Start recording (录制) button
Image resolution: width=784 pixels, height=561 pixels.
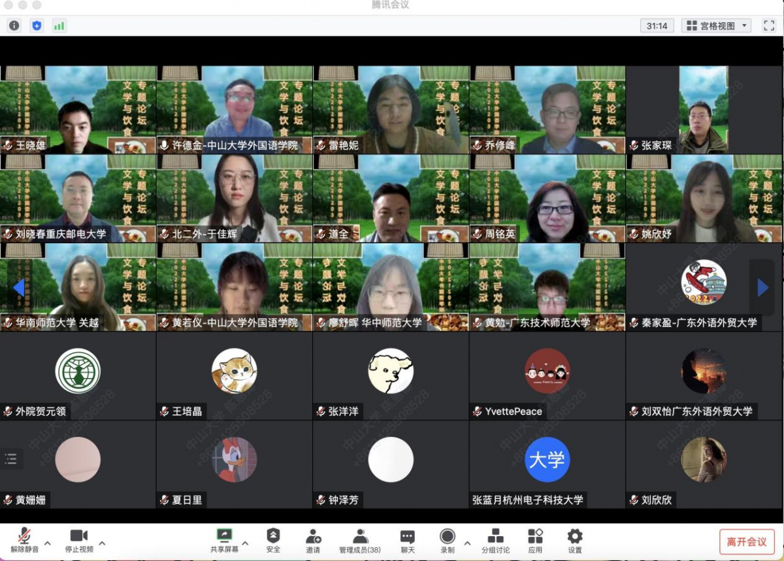(x=448, y=541)
